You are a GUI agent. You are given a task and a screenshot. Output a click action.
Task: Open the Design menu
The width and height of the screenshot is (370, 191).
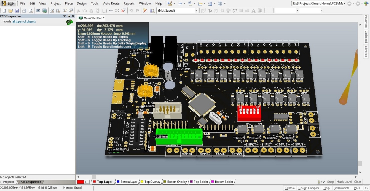point(82,3)
